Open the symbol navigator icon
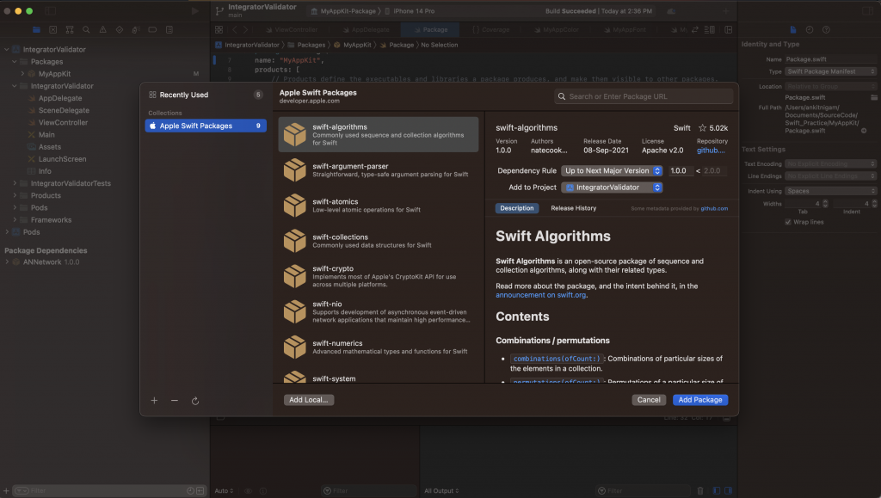 coord(70,30)
